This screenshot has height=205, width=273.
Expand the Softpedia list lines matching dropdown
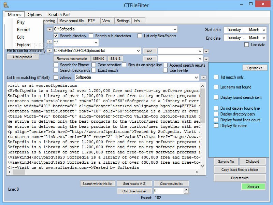tap(197, 78)
